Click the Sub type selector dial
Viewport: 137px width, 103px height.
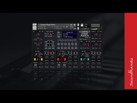point(82,55)
